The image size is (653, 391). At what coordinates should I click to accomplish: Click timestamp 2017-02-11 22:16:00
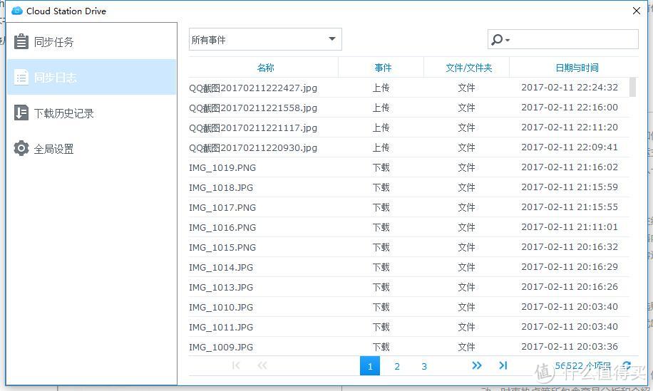click(x=570, y=108)
